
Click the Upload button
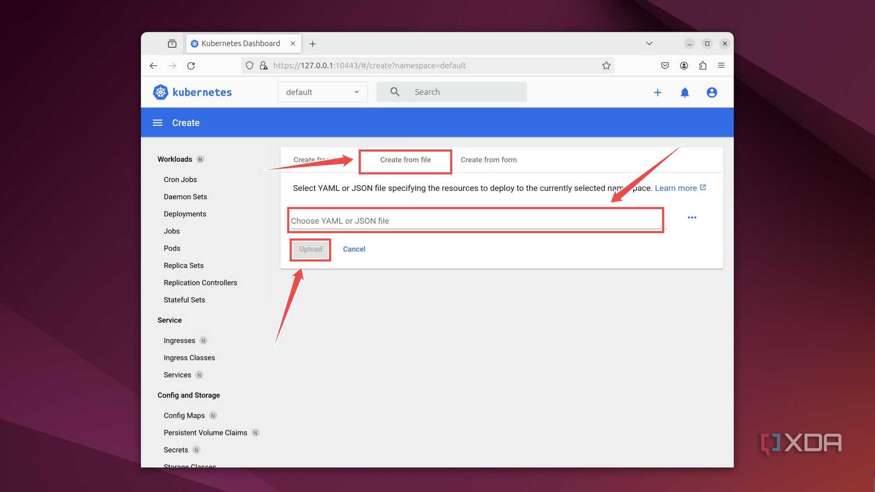(310, 249)
